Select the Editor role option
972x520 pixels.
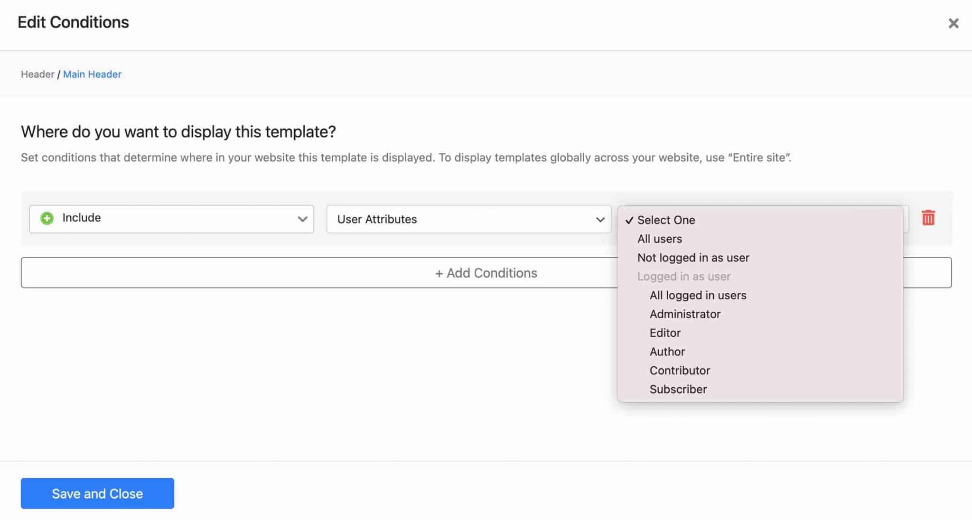click(665, 333)
